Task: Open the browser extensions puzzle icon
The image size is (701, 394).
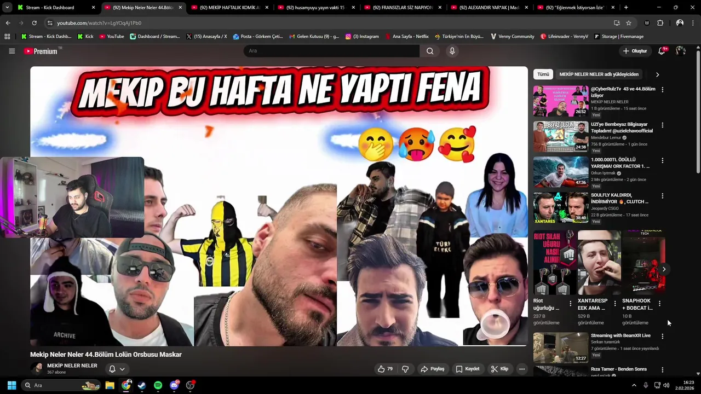Action: point(660,23)
